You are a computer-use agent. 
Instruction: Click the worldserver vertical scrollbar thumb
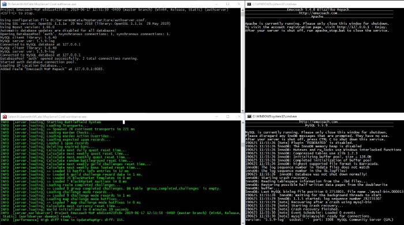tap(242, 144)
